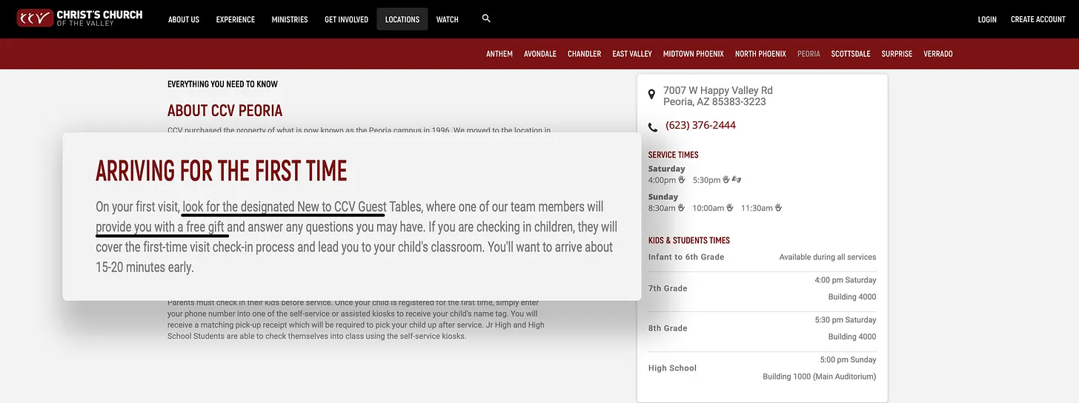Open the Watch menu item
Screen dimensions: 1079x403
click(448, 19)
